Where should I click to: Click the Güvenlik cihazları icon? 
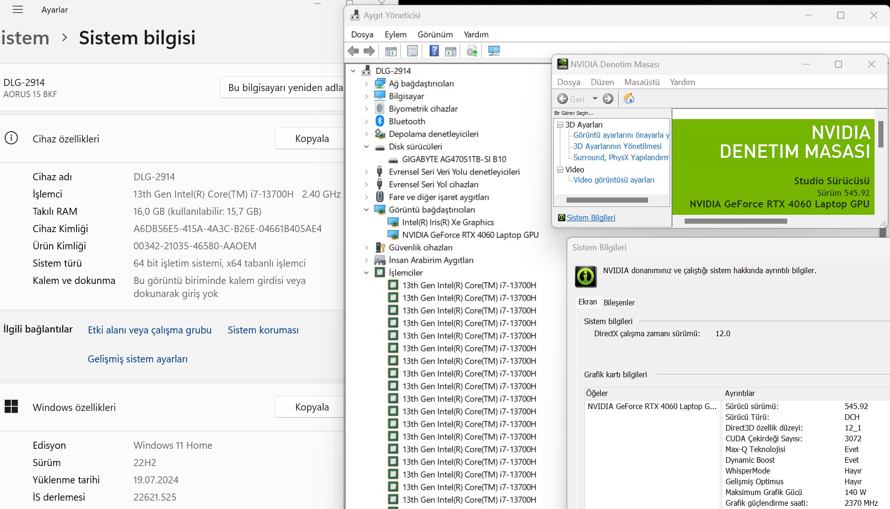coord(380,247)
